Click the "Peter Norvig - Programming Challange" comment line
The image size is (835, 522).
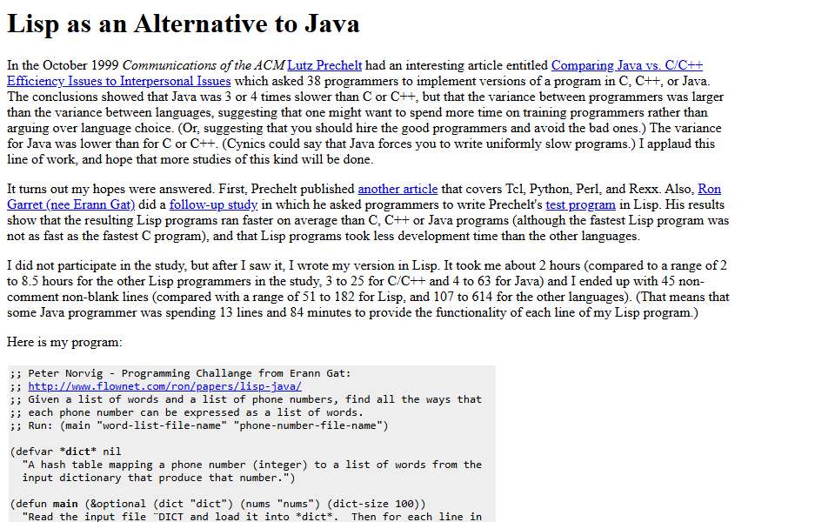point(181,373)
